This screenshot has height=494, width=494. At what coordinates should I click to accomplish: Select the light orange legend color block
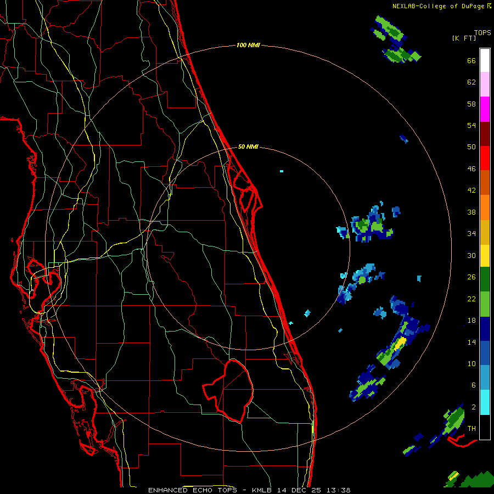click(x=485, y=207)
